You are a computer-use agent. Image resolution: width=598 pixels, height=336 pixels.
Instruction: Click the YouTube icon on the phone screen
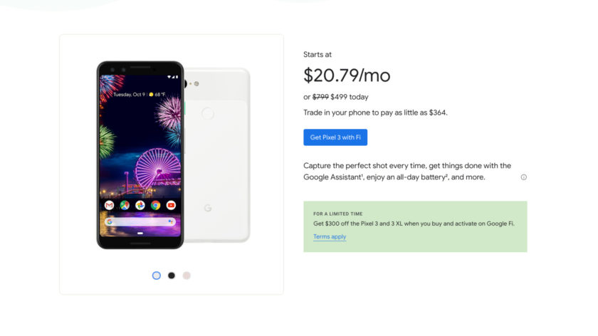click(171, 206)
